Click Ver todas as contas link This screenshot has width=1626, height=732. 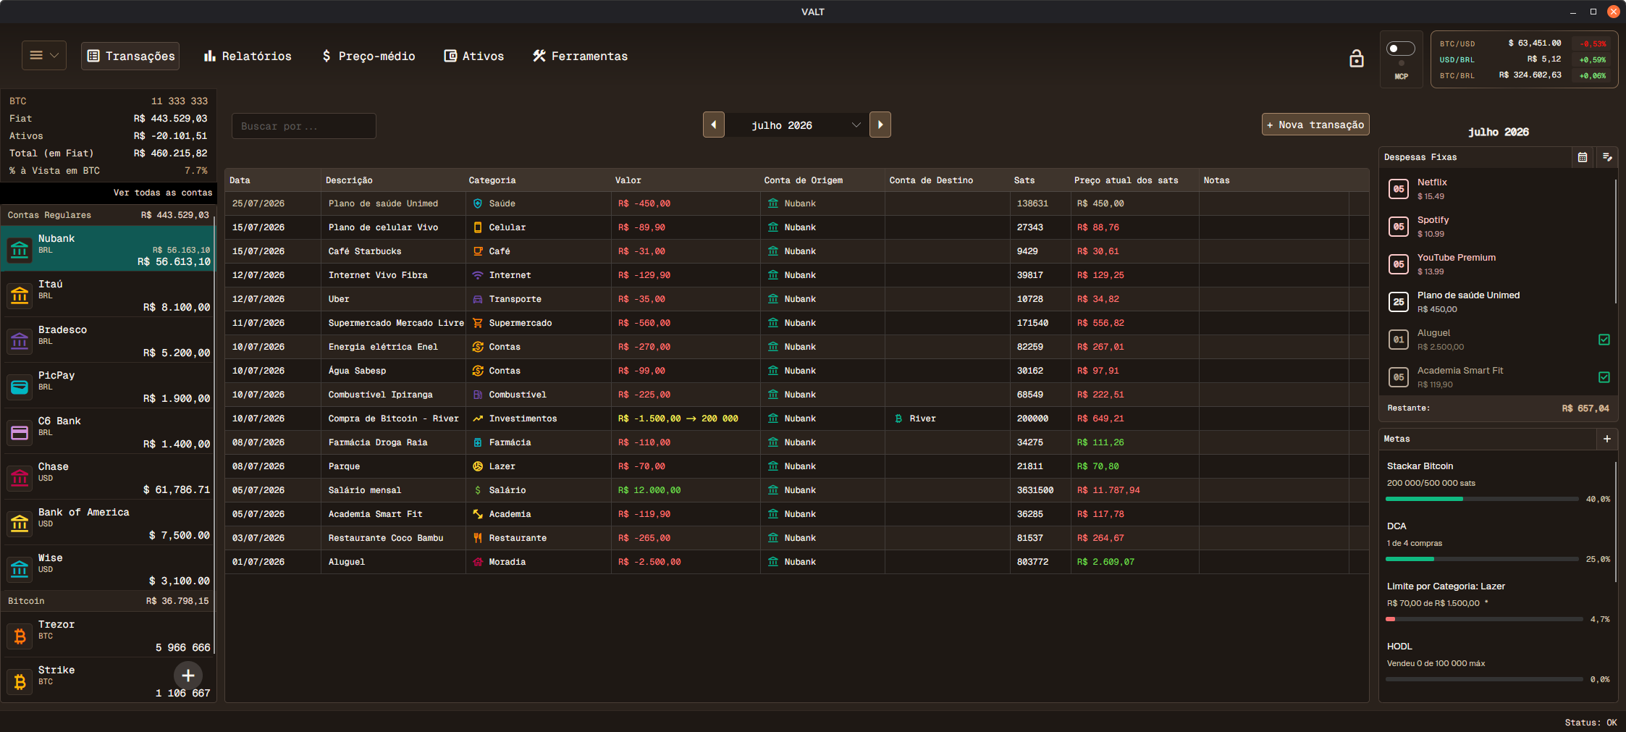163,193
